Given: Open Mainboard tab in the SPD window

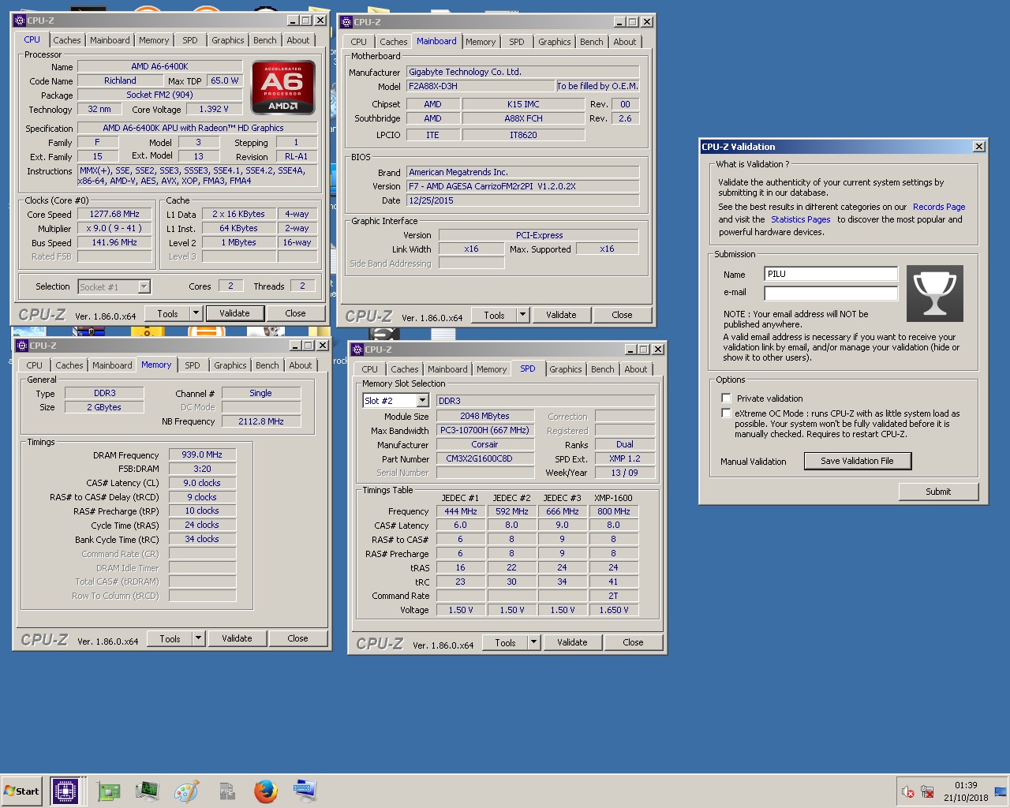Looking at the screenshot, I should click(447, 369).
